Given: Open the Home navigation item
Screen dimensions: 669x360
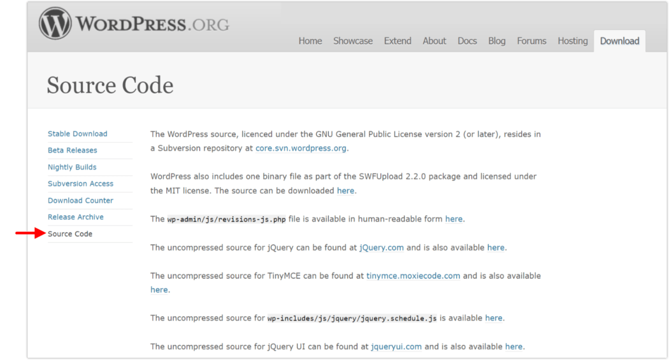Looking at the screenshot, I should point(310,41).
